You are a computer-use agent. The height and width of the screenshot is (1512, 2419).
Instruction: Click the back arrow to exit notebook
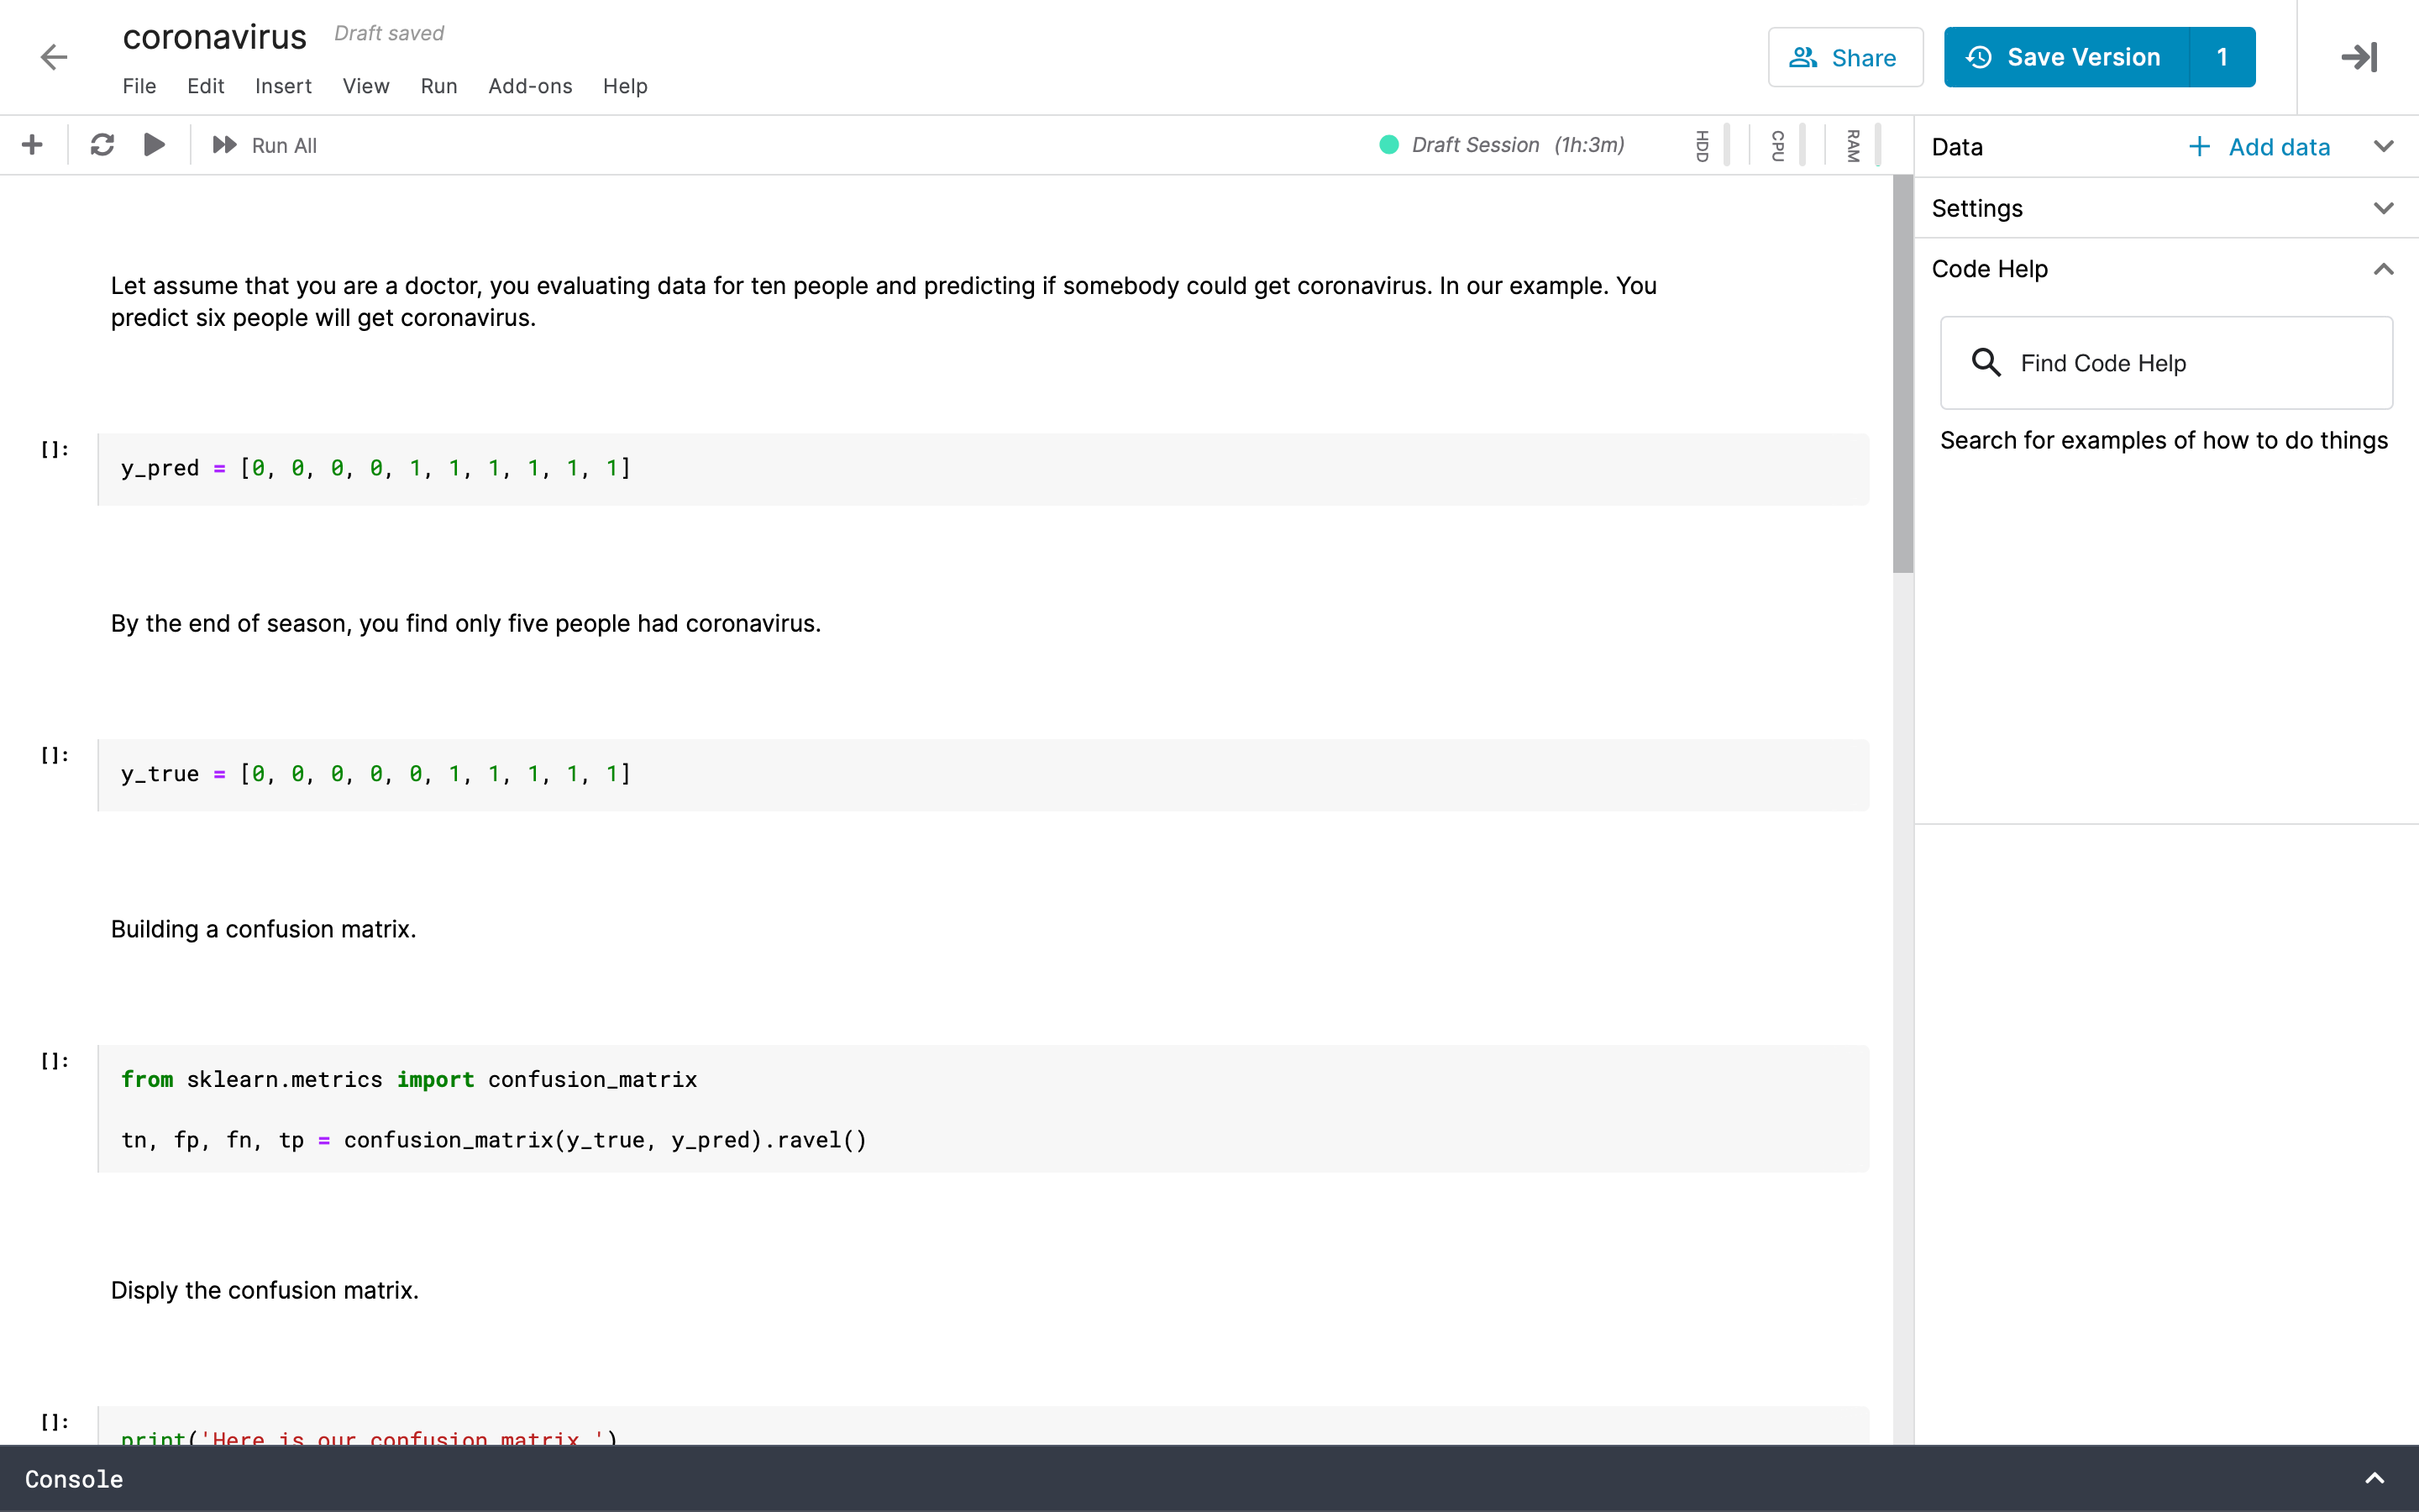[x=54, y=57]
